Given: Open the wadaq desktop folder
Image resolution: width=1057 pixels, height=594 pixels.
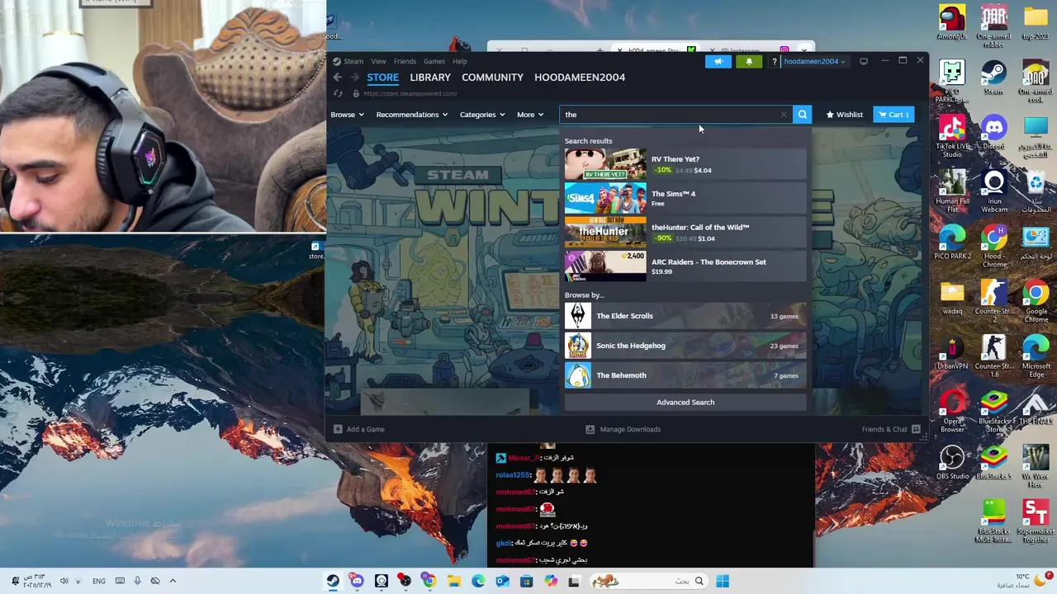Looking at the screenshot, I should [952, 297].
